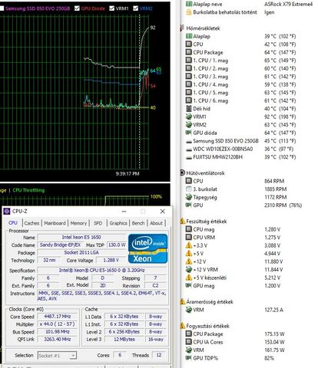
Task: Switch to the Bench tab in CPU-Z
Action: click(x=138, y=223)
